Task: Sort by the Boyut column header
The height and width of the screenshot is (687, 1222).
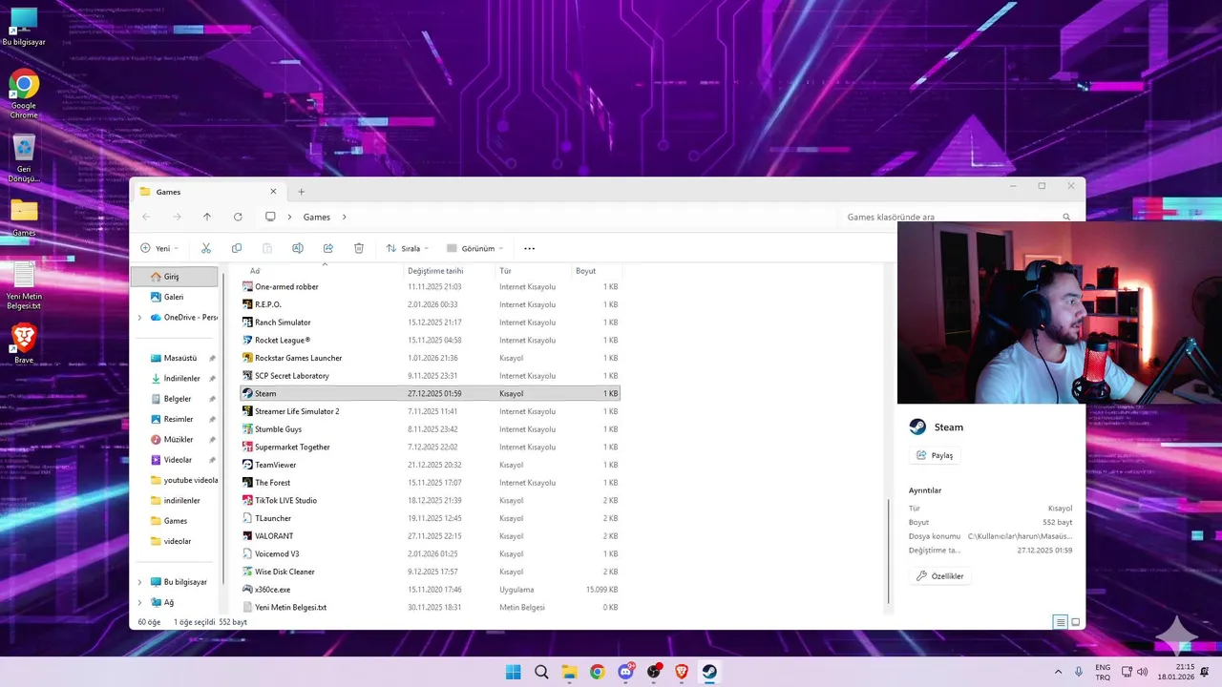Action: point(585,271)
